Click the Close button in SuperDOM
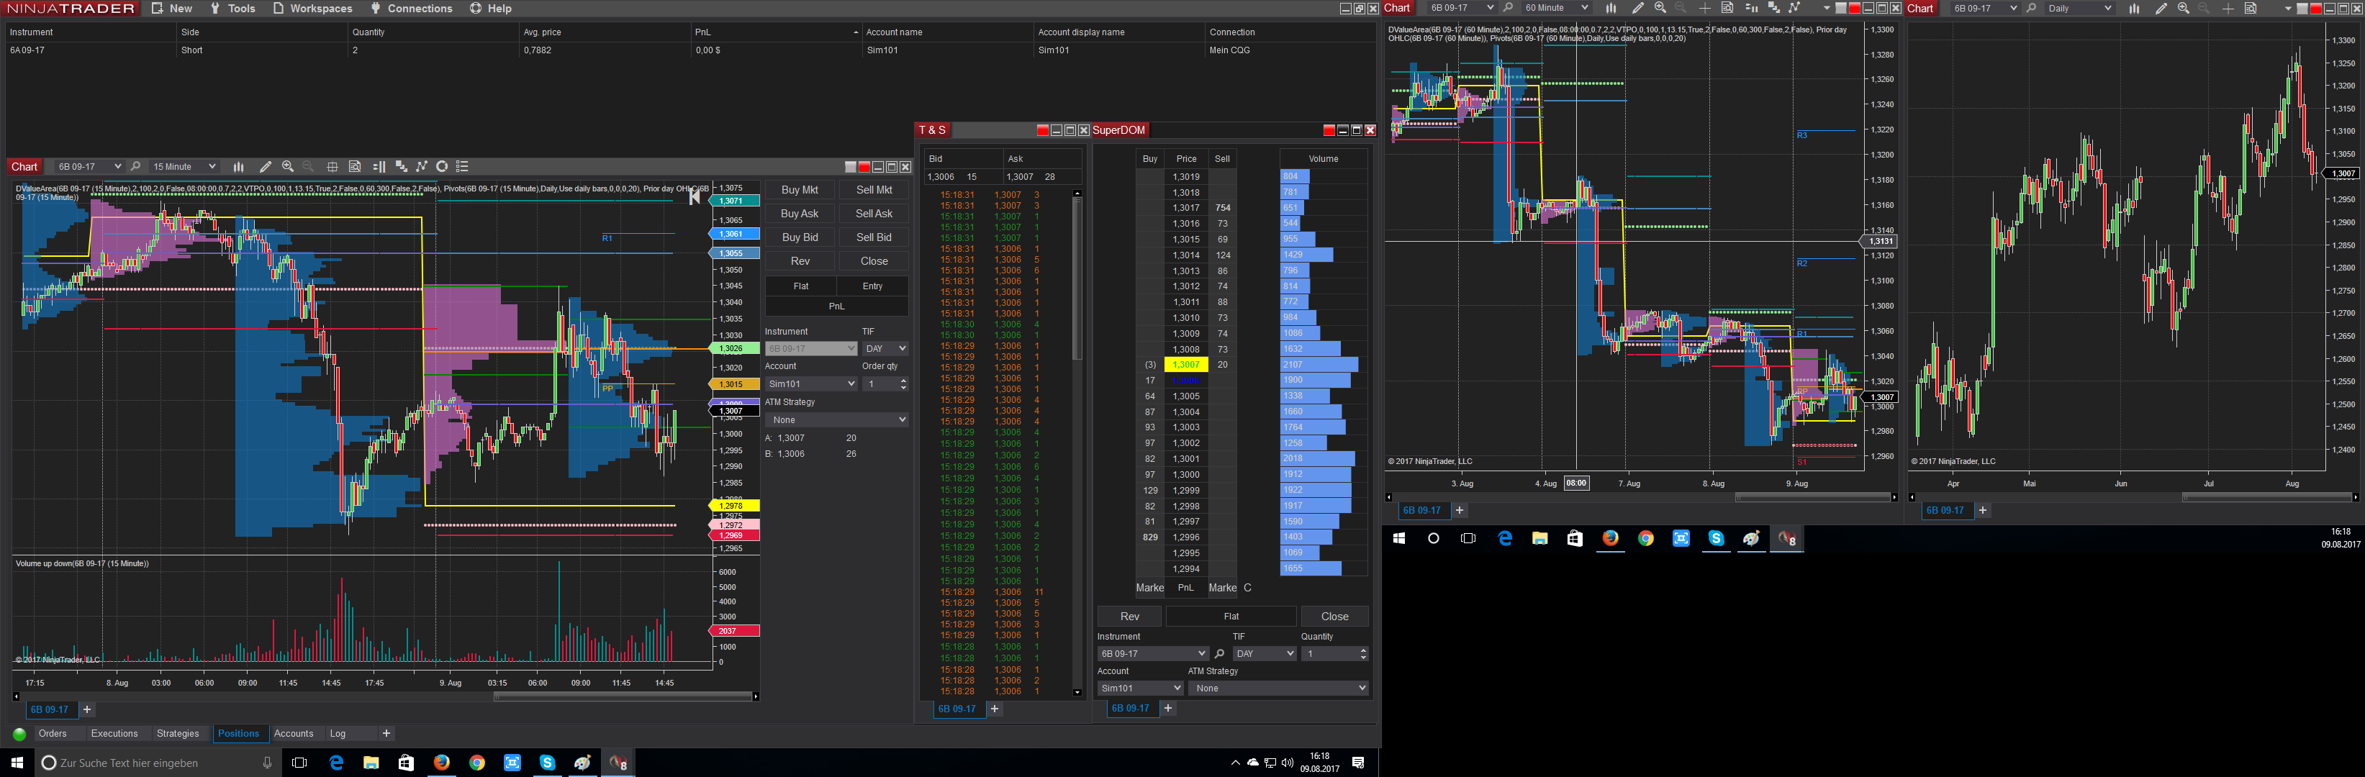 1335,617
